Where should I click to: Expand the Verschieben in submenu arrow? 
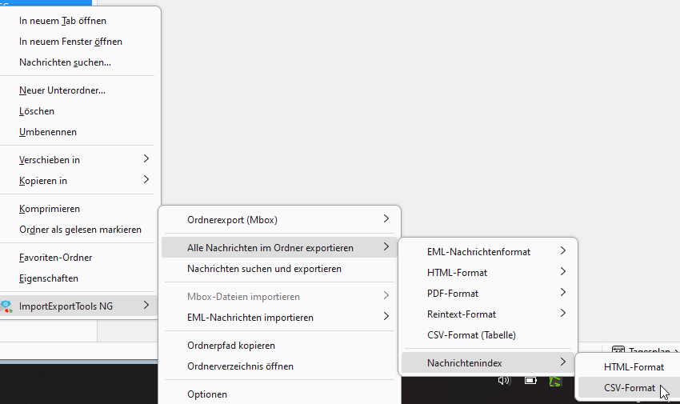(x=146, y=159)
